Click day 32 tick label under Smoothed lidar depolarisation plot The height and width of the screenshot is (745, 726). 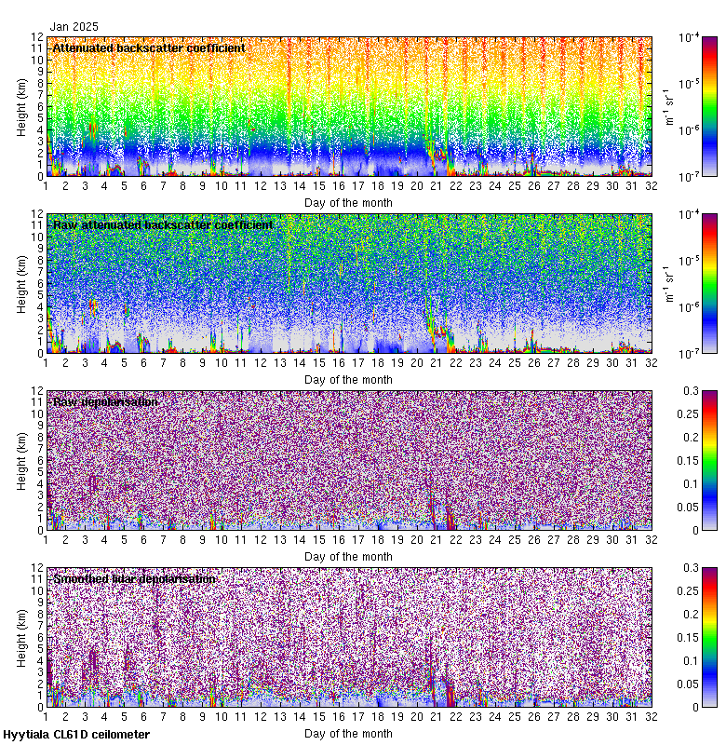point(651,716)
